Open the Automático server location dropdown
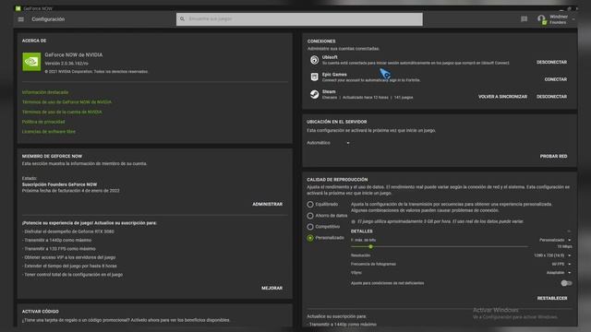 click(329, 143)
